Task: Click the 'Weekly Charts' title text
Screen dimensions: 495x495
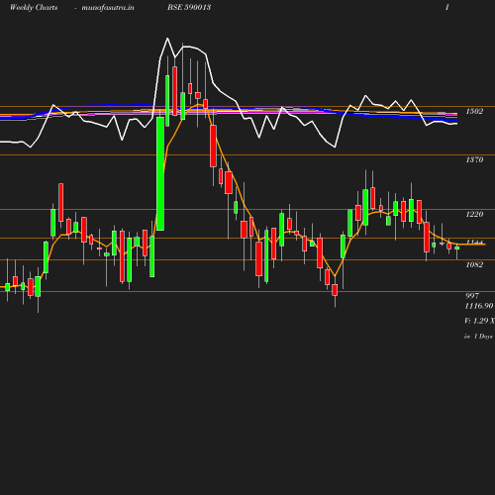Action: tap(34, 7)
